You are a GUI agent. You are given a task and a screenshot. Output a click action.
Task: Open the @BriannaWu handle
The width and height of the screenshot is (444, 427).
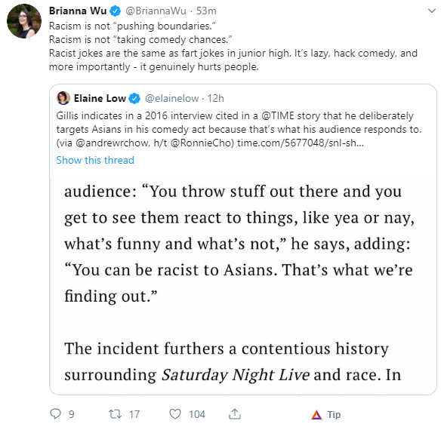click(x=156, y=11)
